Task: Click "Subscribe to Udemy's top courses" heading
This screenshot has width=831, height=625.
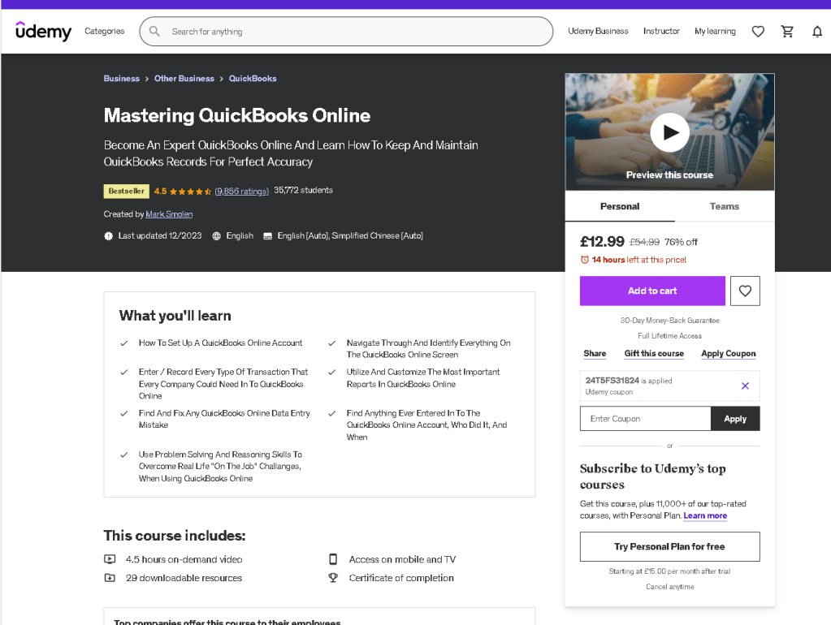Action: click(x=652, y=476)
